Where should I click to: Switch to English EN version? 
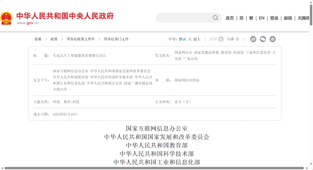pyautogui.click(x=261, y=18)
